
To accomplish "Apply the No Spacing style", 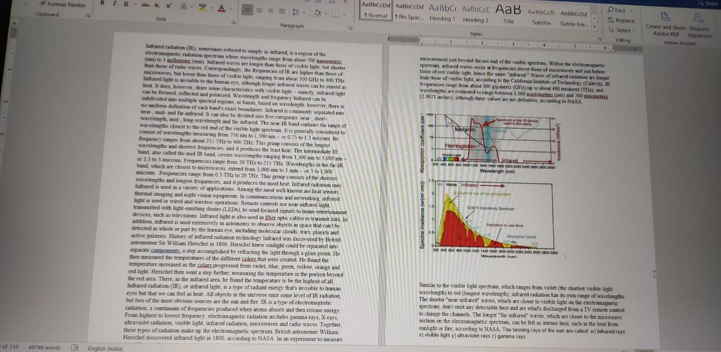I will click(409, 12).
